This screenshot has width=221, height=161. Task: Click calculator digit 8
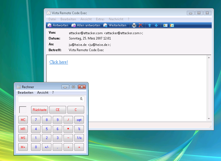click(x=47, y=120)
